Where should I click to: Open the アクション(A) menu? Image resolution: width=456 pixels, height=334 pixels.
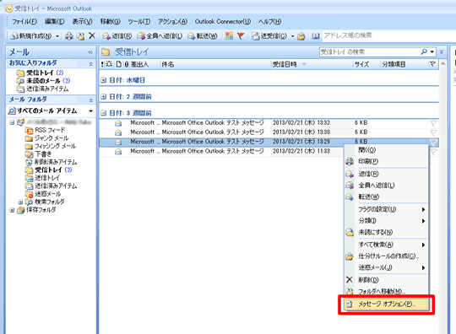click(x=173, y=21)
